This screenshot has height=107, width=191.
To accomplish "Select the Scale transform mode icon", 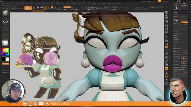I will click(38, 8).
